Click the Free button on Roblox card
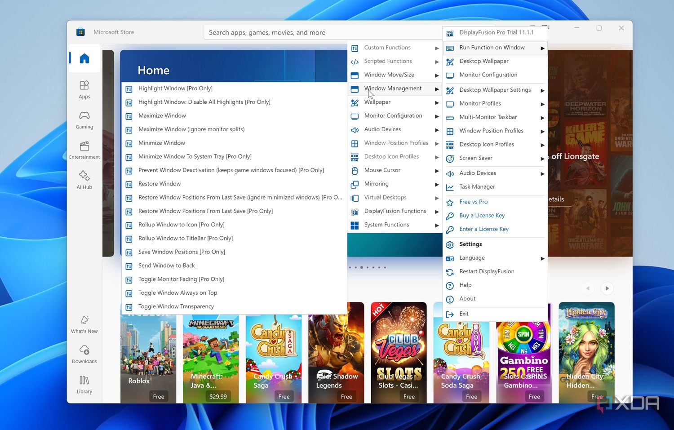This screenshot has height=430, width=674. pos(159,396)
